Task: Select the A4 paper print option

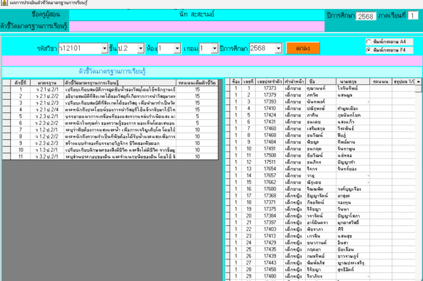Action: (369, 41)
